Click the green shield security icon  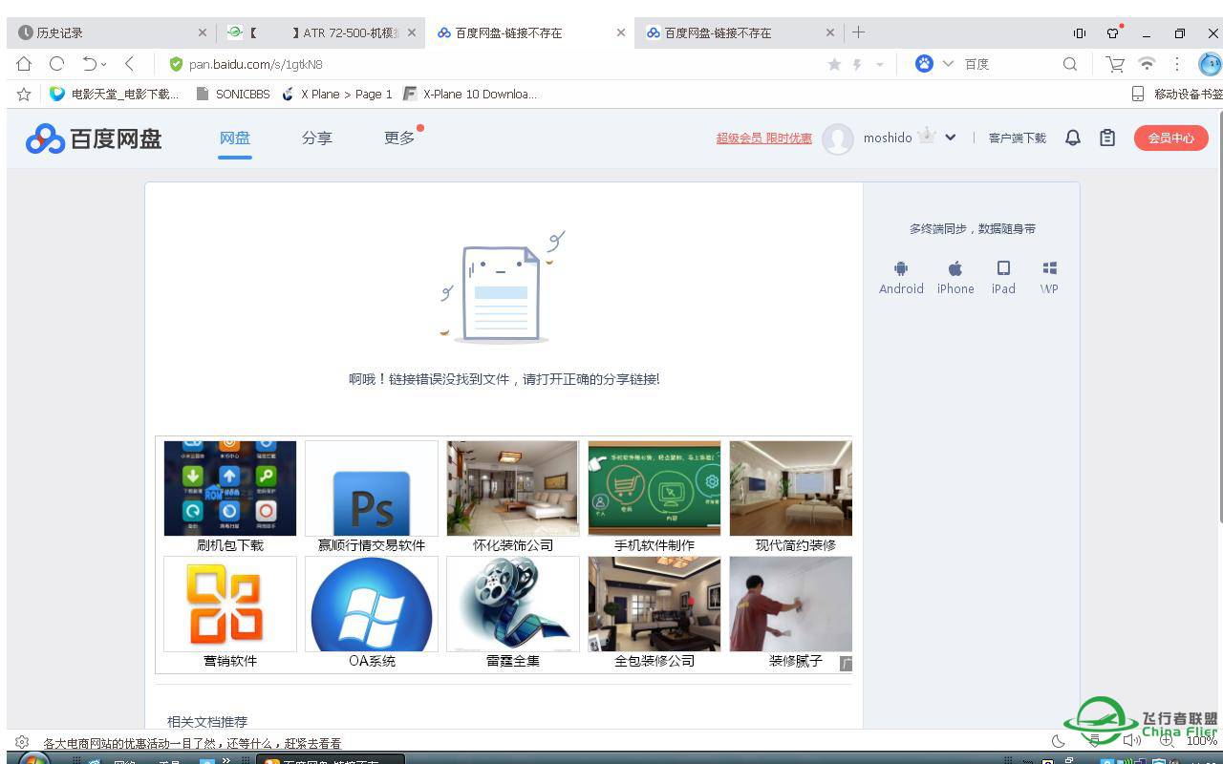(x=176, y=64)
